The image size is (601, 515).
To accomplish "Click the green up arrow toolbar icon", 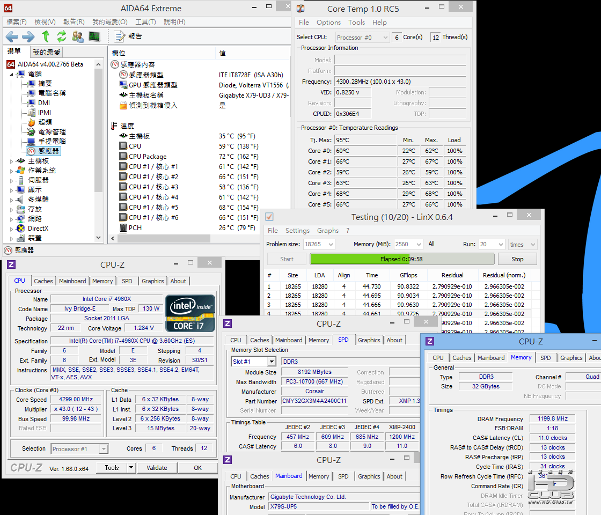I will (x=46, y=36).
